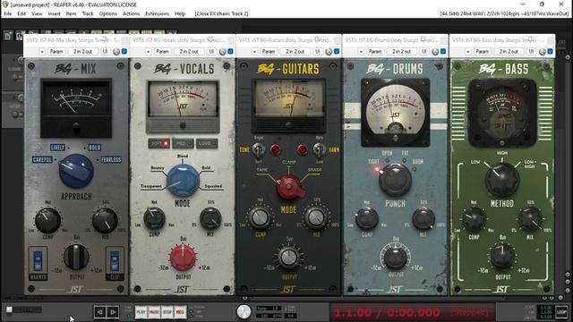
Task: Click the Output knob on BG-Bass
Action: [x=501, y=256]
